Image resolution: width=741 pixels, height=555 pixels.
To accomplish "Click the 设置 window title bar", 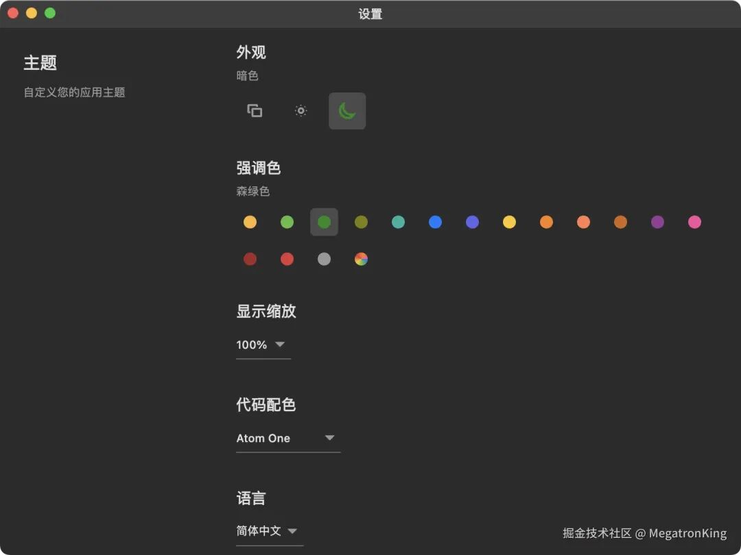I will [x=370, y=13].
